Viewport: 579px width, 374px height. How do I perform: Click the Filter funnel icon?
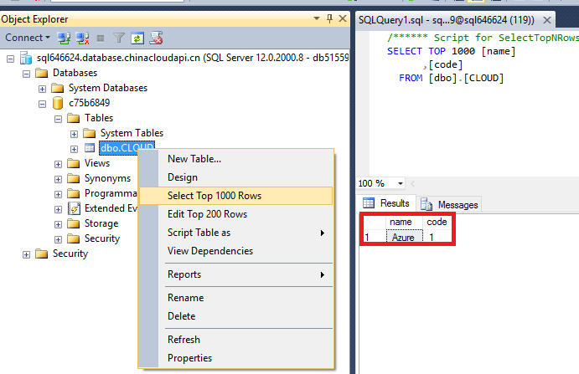pyautogui.click(x=118, y=38)
